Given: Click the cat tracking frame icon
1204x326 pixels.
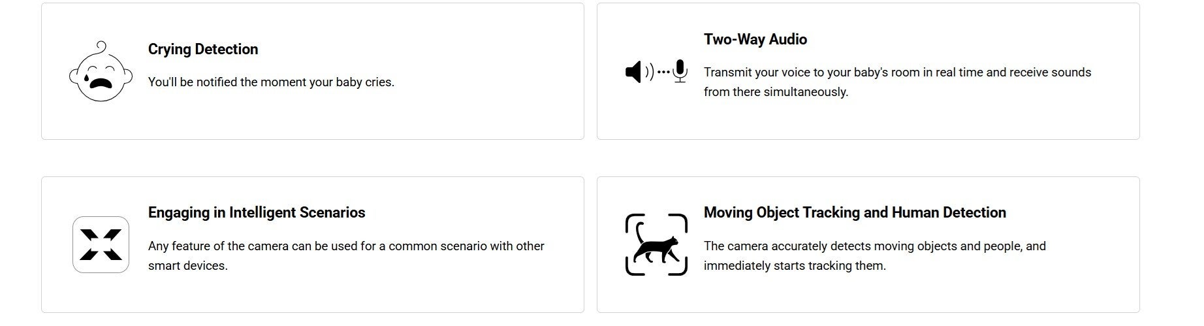Looking at the screenshot, I should (x=656, y=244).
